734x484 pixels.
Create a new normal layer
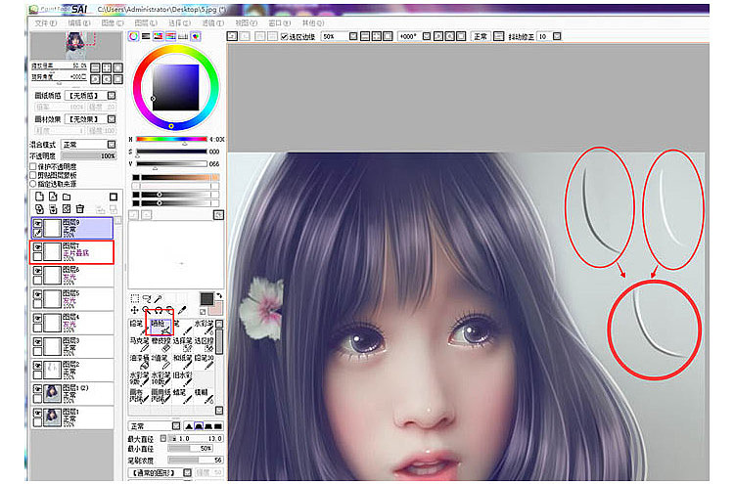[39, 197]
